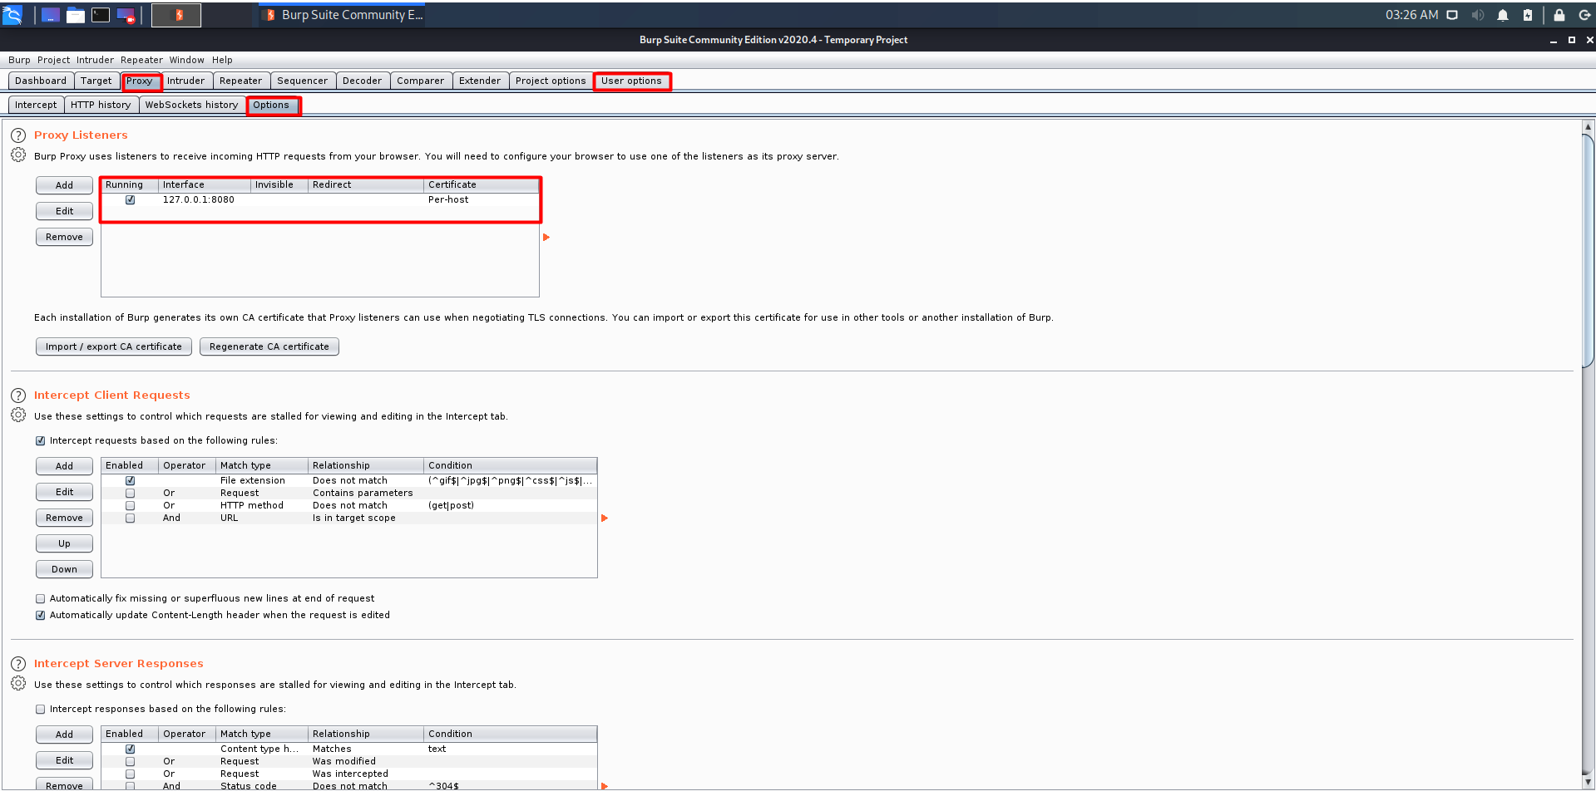Open the HTTP history sub-tab
The image size is (1596, 791).
tap(101, 105)
